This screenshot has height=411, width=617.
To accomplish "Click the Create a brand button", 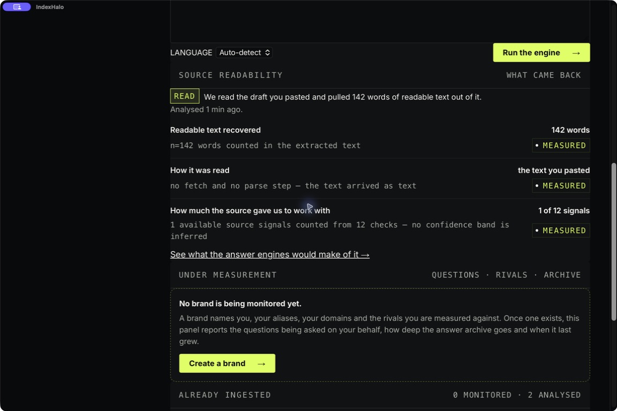I will click(227, 363).
